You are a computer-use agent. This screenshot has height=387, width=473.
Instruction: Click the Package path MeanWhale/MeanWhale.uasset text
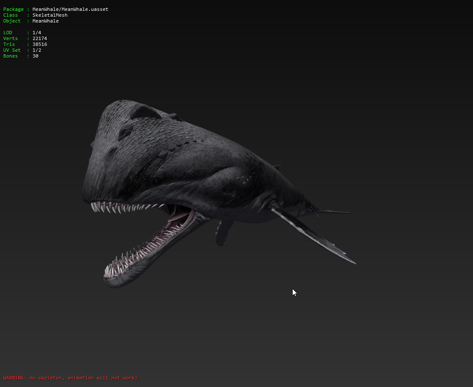[x=70, y=9]
